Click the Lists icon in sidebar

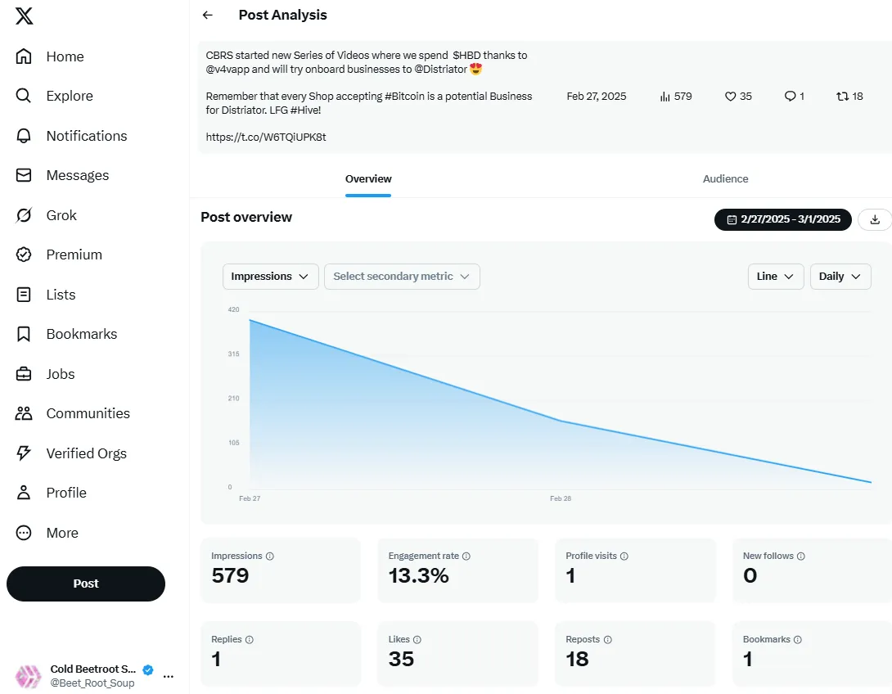point(24,294)
